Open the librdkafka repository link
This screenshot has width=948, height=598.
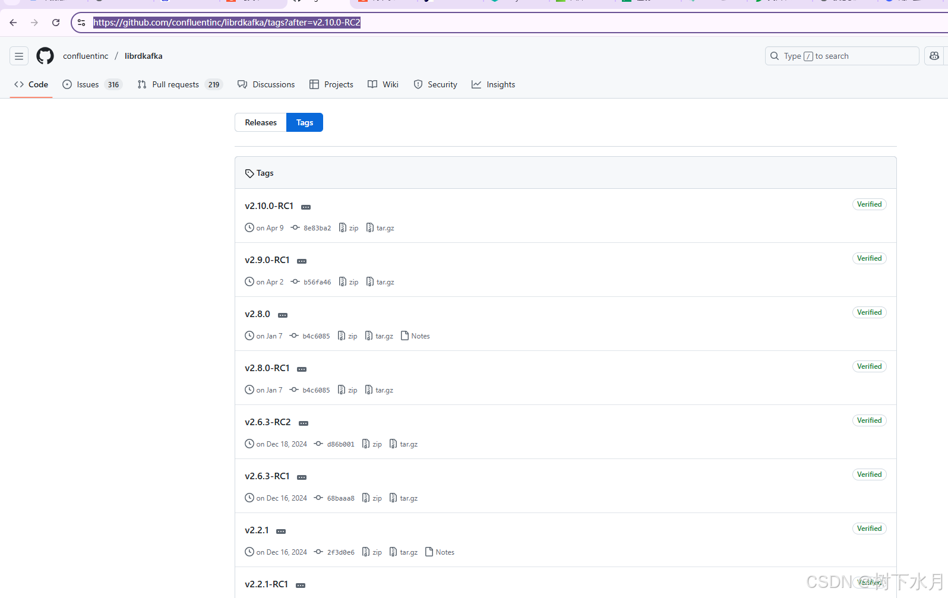tap(143, 56)
